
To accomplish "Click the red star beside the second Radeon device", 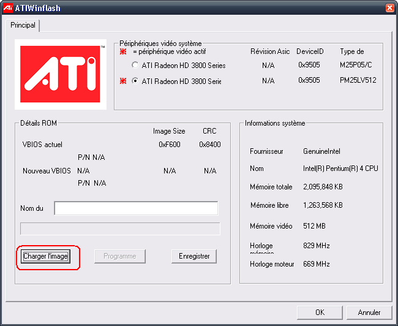I will [x=124, y=81].
